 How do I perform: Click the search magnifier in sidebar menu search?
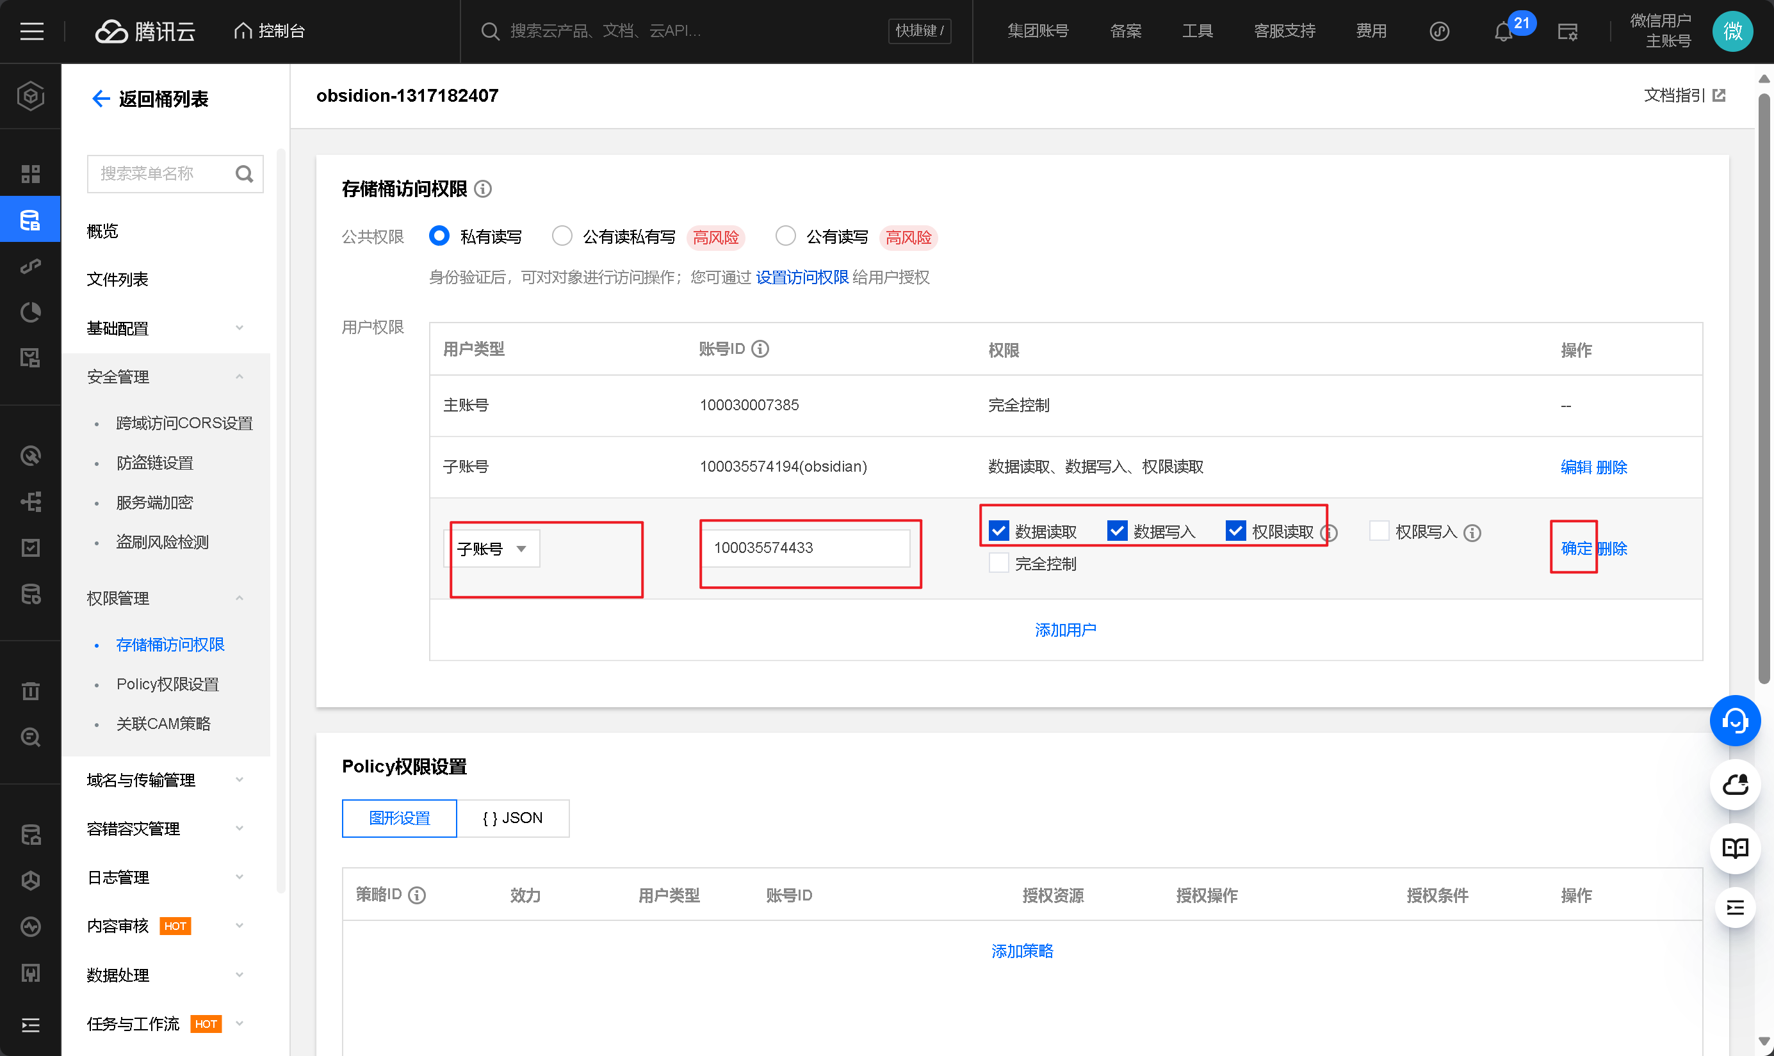coord(244,173)
